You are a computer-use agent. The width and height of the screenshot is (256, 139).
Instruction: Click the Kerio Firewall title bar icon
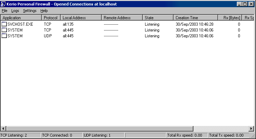click(x=3, y=4)
